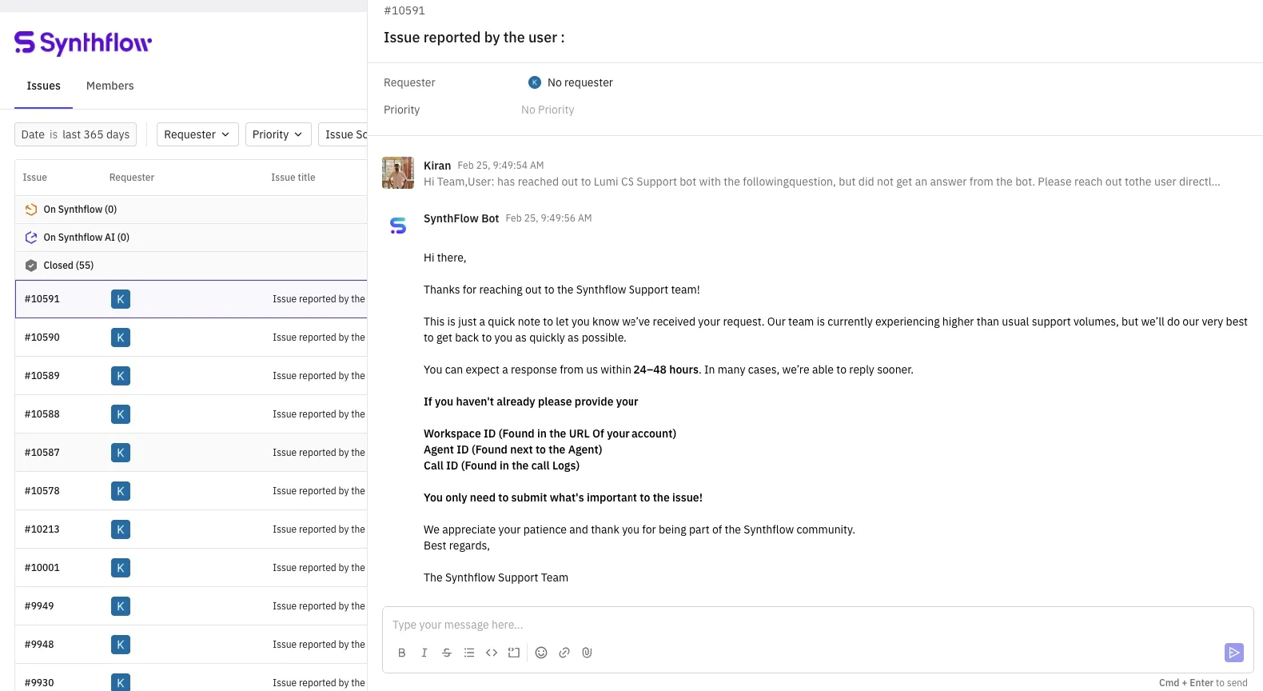Apply strikethrough formatting in message editor

pyautogui.click(x=447, y=653)
